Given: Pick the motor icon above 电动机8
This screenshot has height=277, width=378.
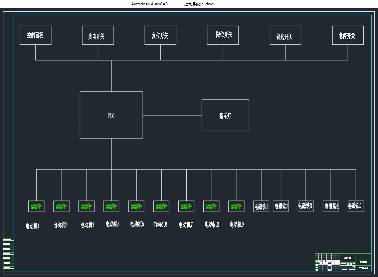Looking at the screenshot, I should click(211, 206).
